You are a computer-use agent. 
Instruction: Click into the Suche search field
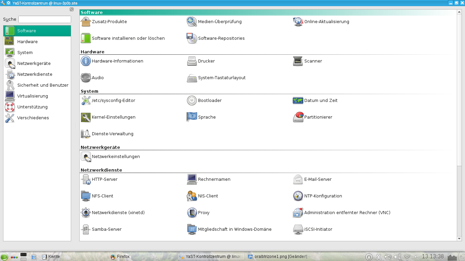point(45,19)
